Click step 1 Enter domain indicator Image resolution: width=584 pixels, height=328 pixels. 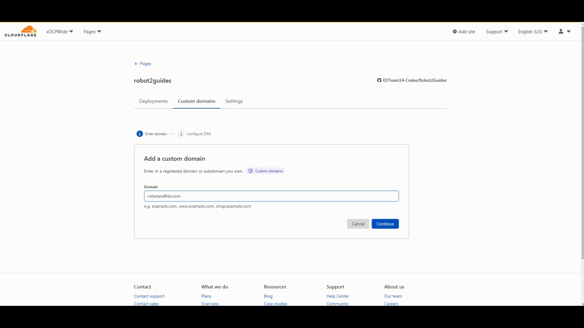[x=140, y=134]
